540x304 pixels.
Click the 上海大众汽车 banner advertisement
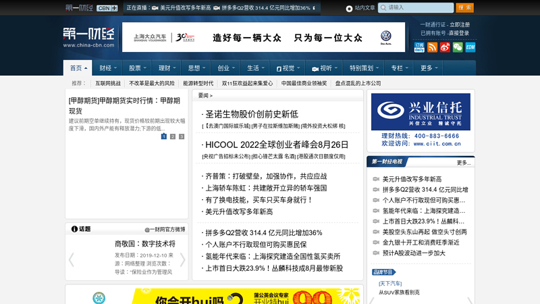click(263, 37)
